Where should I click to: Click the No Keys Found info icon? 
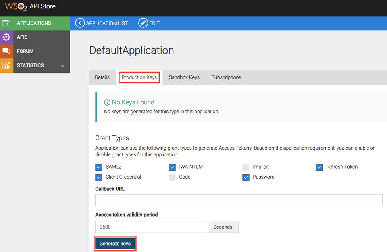[107, 102]
